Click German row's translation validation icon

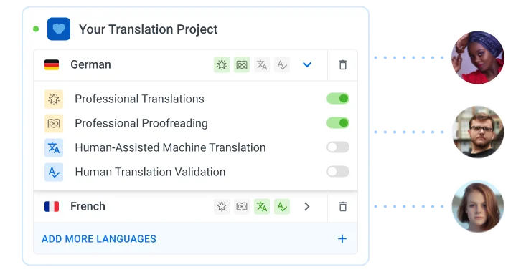coord(282,64)
